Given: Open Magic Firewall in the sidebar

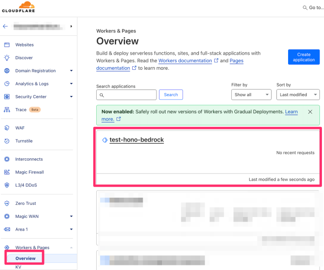Looking at the screenshot, I should pos(29,172).
